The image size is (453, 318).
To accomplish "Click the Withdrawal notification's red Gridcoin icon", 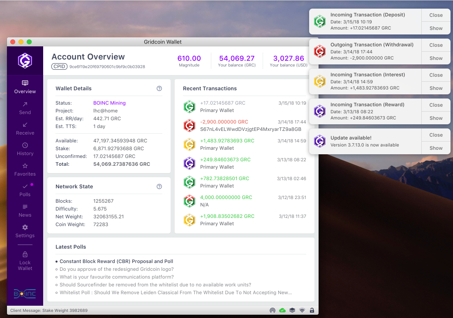I will tap(320, 51).
